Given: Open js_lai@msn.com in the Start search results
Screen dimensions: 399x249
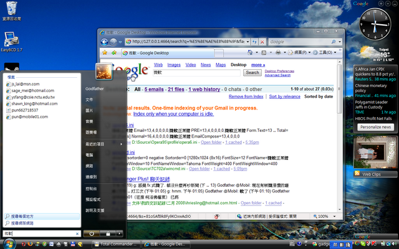Looking at the screenshot, I should (x=26, y=84).
